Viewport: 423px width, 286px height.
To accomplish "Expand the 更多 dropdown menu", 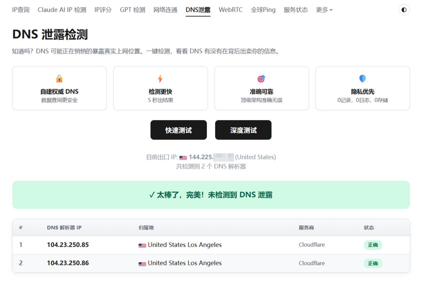I will click(324, 10).
